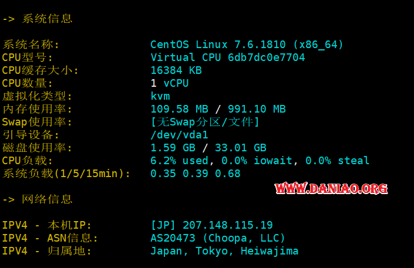Click the 磁盘使用率 label

37,148
